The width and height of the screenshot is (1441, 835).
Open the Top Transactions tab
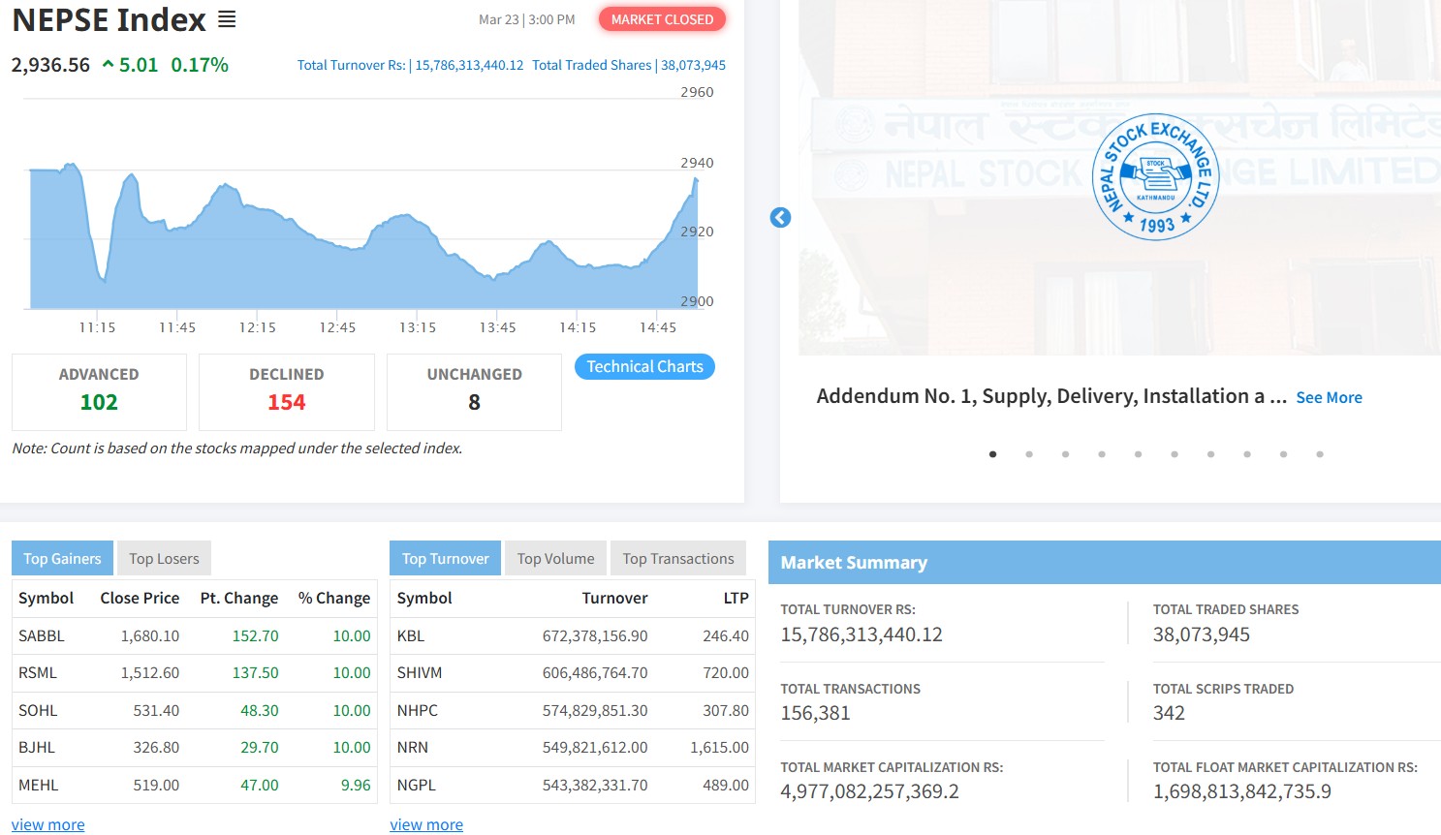(678, 559)
